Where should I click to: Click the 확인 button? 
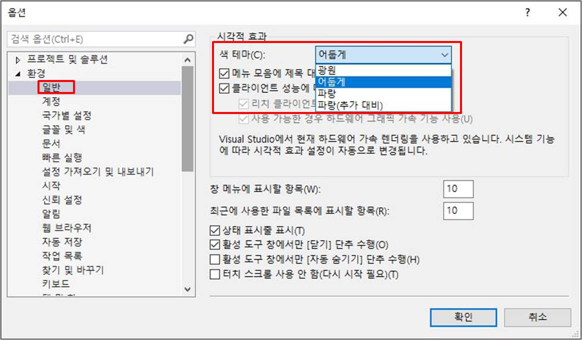click(463, 317)
